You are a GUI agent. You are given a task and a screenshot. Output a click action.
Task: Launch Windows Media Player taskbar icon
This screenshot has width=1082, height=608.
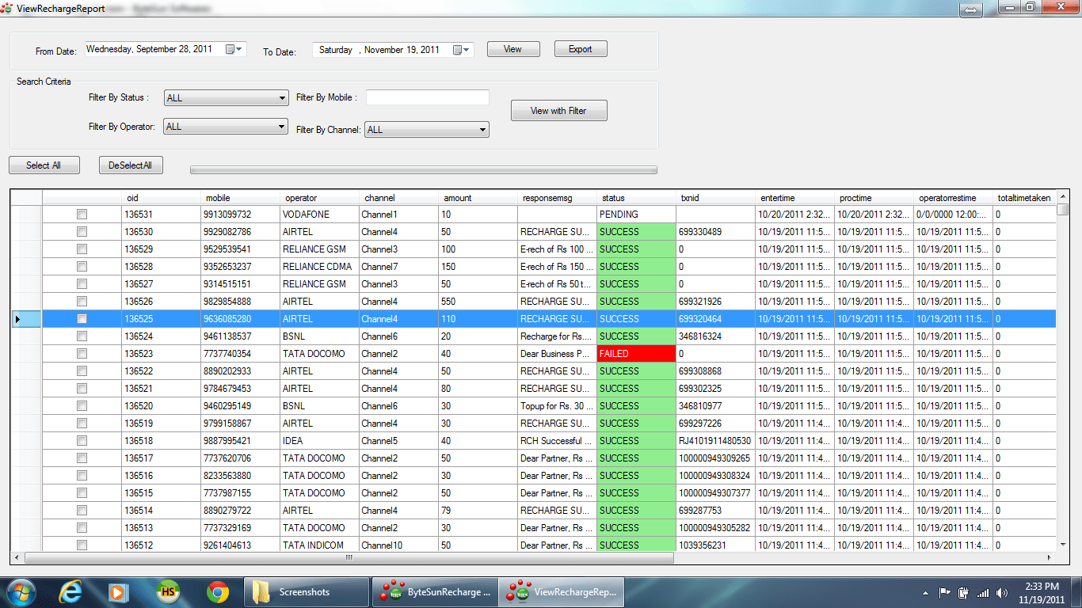[x=119, y=591]
